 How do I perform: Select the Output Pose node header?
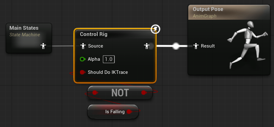click(229, 12)
